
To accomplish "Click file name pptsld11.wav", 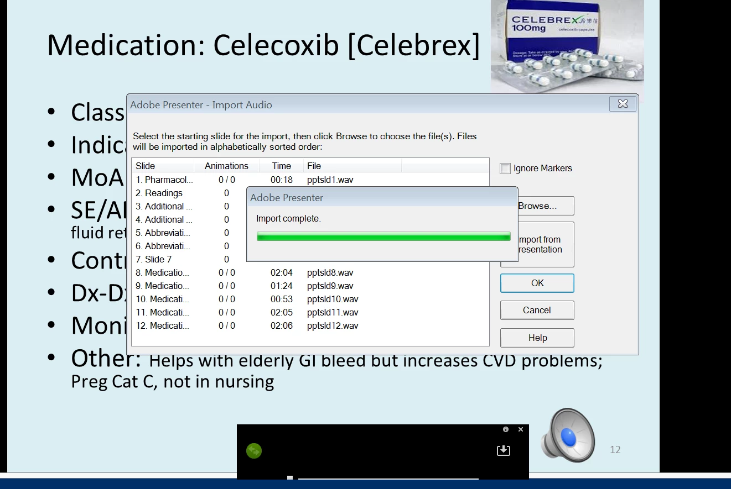I will point(333,312).
